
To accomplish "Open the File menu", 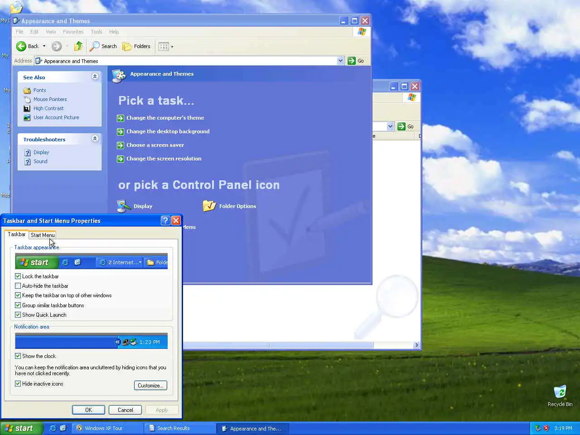I will pos(19,32).
